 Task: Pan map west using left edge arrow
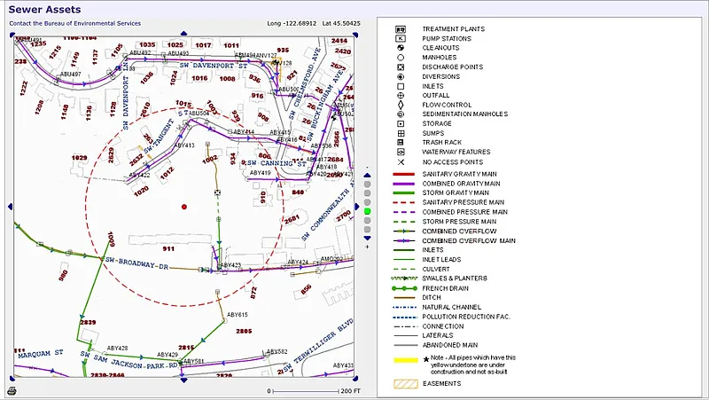(x=12, y=207)
